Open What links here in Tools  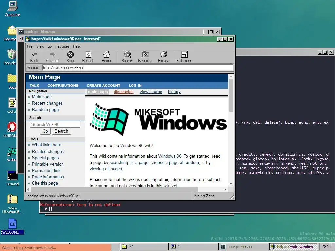click(x=46, y=145)
